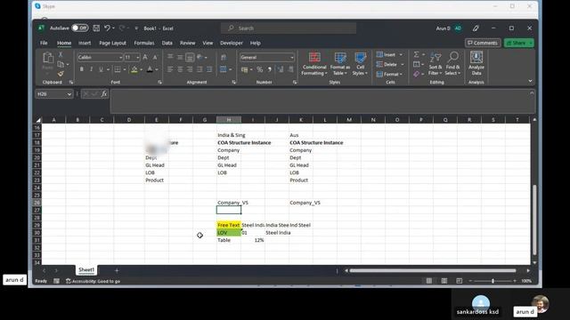This screenshot has height=320, width=570.
Task: Open Conditional Formatting
Action: click(314, 64)
